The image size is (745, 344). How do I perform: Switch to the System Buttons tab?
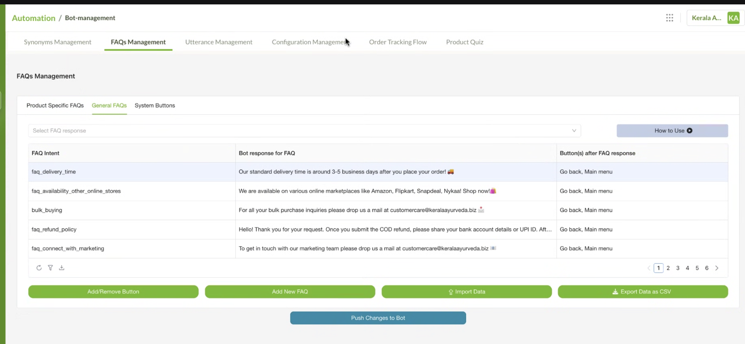coord(155,105)
